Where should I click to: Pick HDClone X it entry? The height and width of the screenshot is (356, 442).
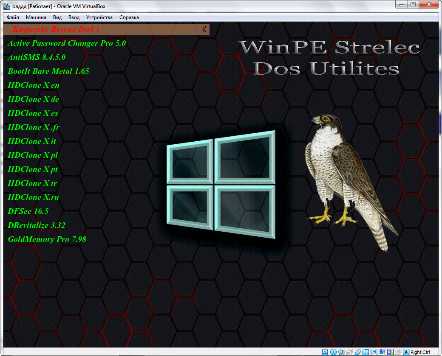click(x=32, y=141)
